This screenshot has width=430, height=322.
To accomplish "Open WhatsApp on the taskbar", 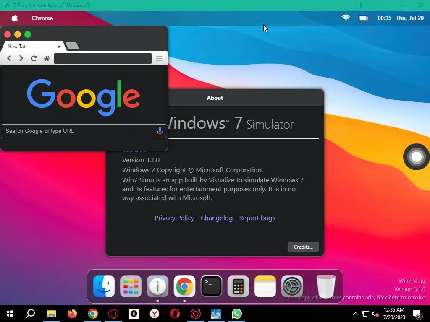I will 237,314.
